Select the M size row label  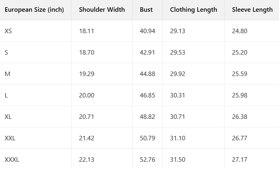[7, 74]
